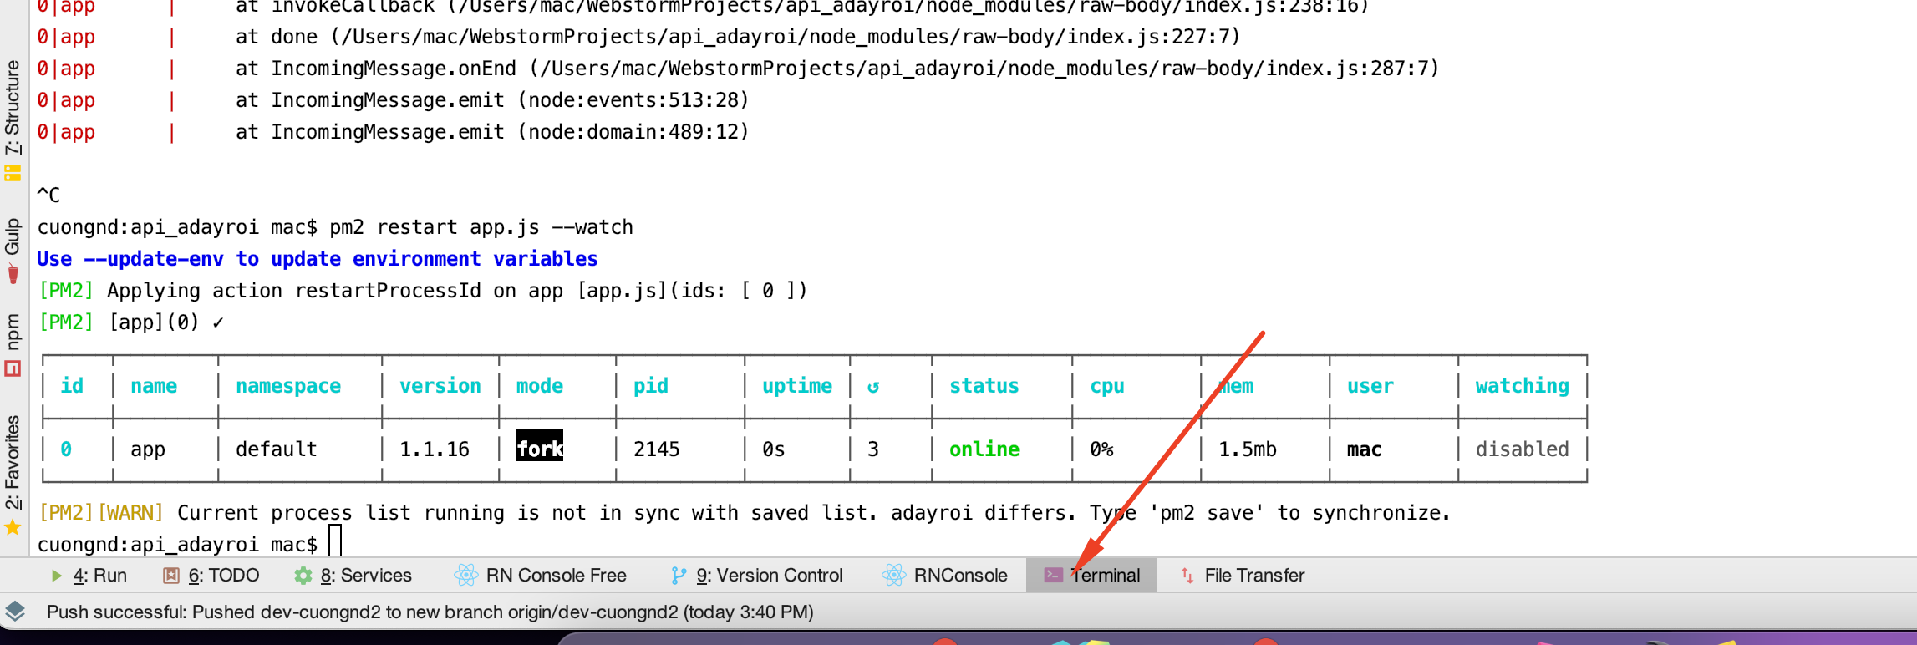
Task: Switch to RN Console Free tab
Action: click(x=540, y=575)
